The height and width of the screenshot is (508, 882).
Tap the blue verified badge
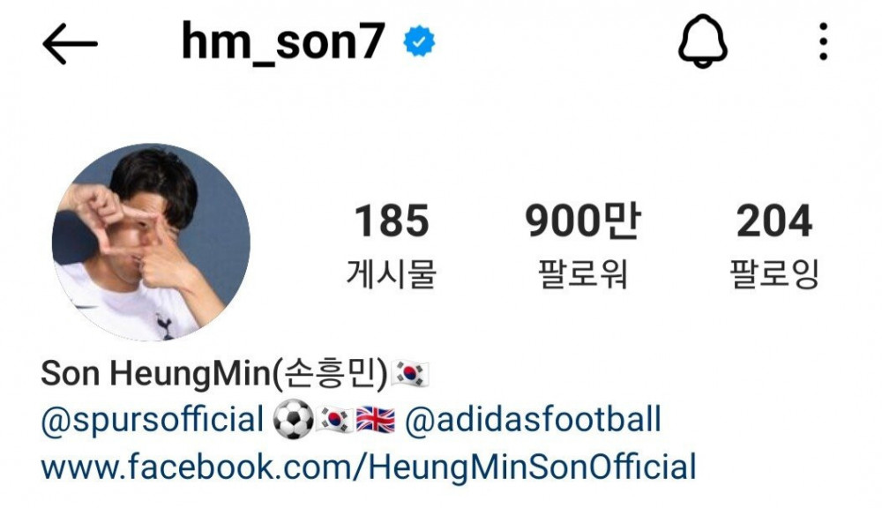(x=419, y=41)
